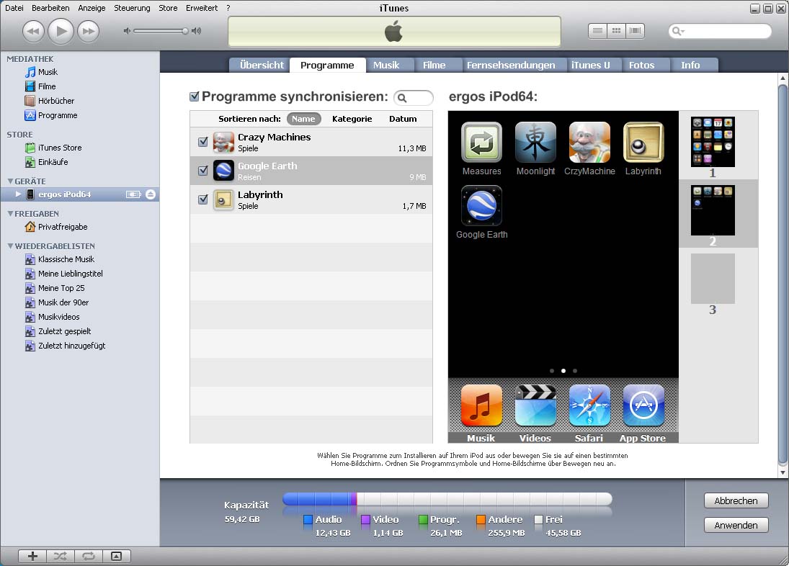Select the Moonlight app icon

coord(535,143)
